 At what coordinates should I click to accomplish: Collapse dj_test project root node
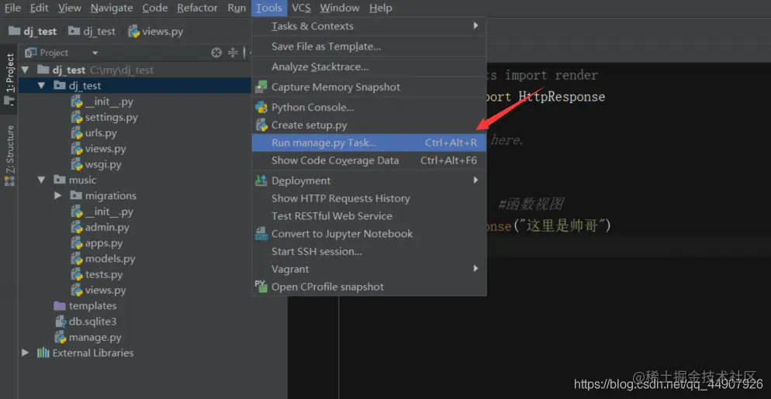(x=26, y=70)
